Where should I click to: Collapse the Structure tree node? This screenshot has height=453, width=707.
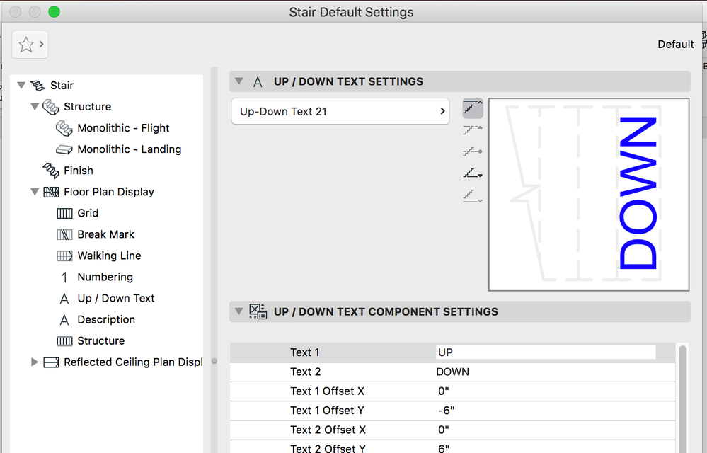coord(35,107)
